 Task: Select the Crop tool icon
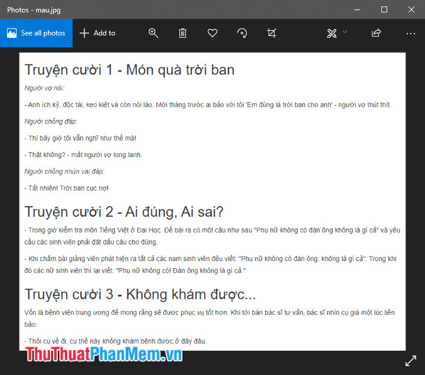272,33
